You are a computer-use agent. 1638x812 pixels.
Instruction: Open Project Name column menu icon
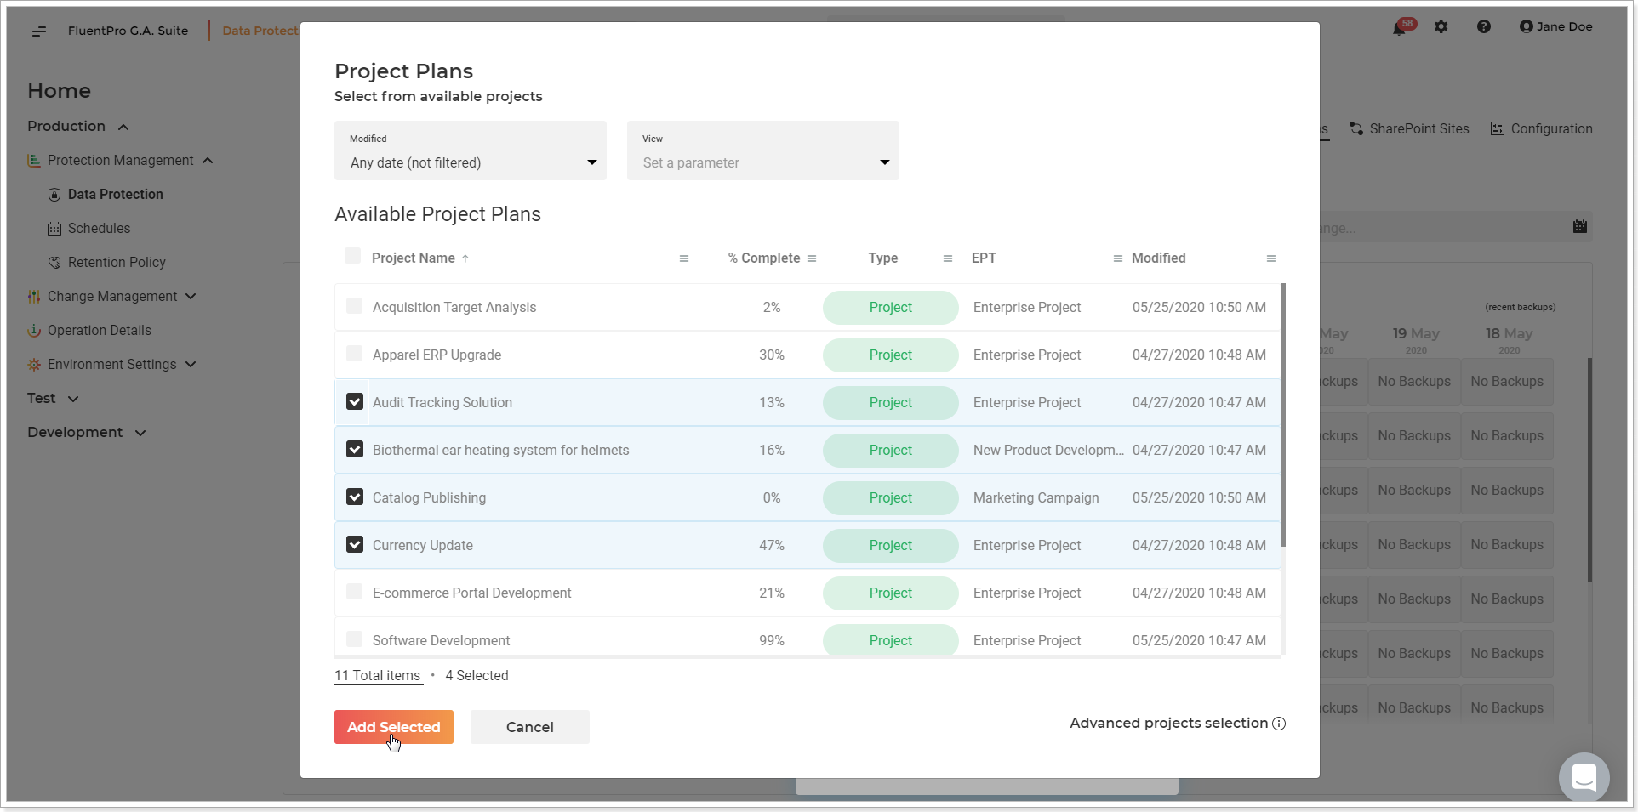click(x=684, y=258)
